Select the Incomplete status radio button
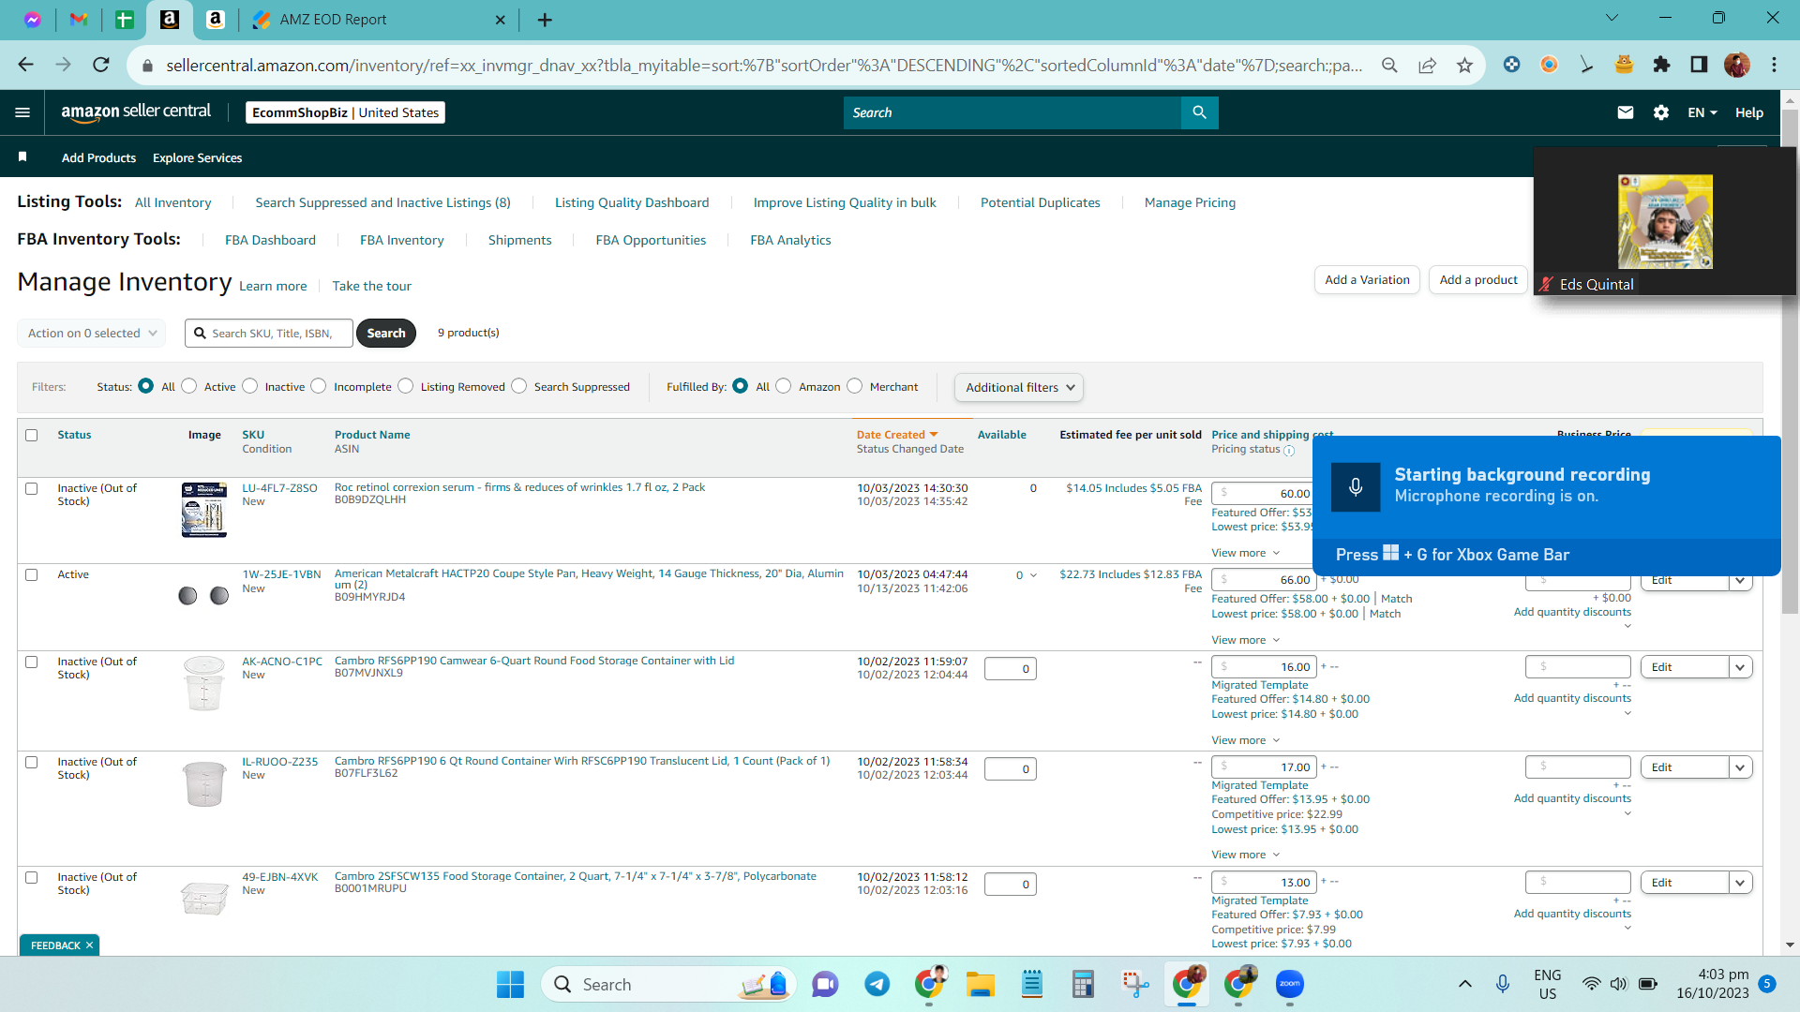This screenshot has height=1012, width=1800. (x=319, y=386)
